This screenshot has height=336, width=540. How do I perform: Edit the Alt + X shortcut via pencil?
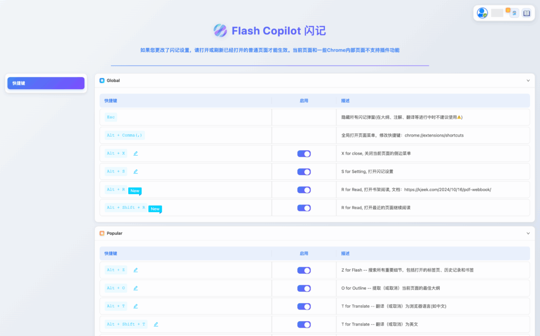(136, 153)
